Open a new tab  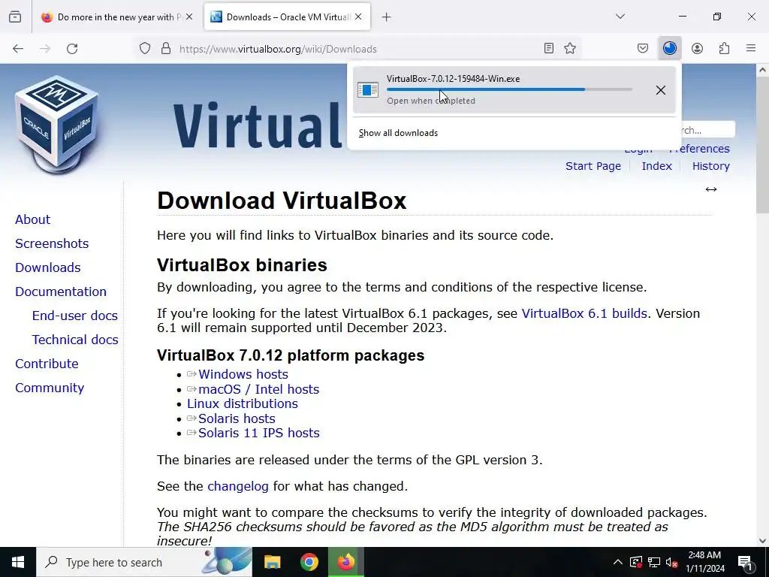(x=387, y=17)
